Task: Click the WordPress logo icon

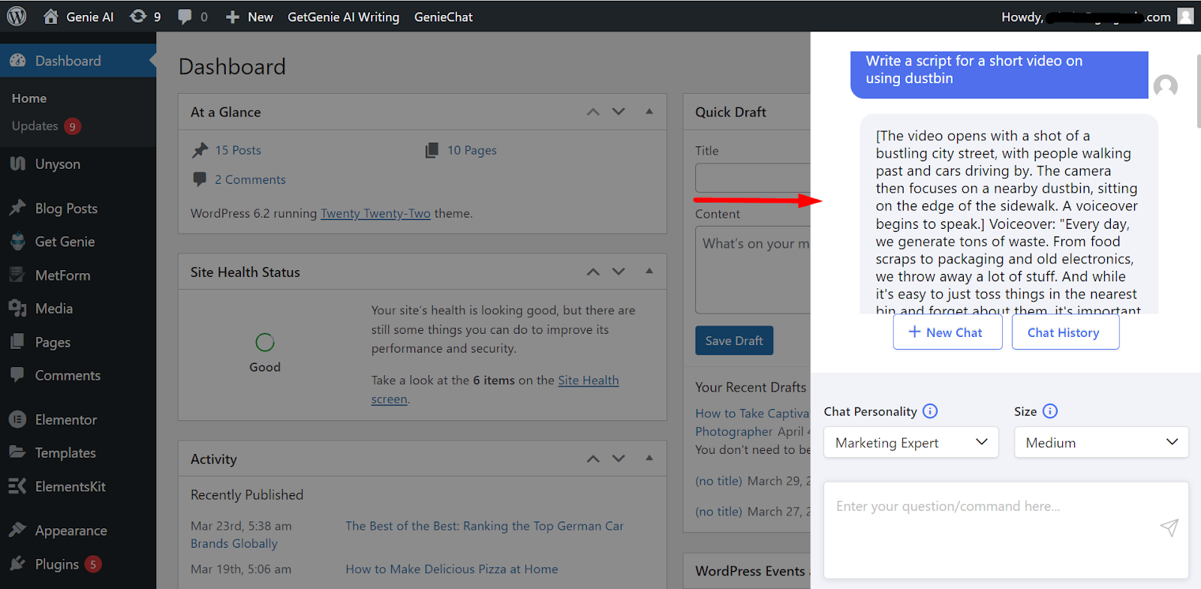Action: (x=17, y=17)
